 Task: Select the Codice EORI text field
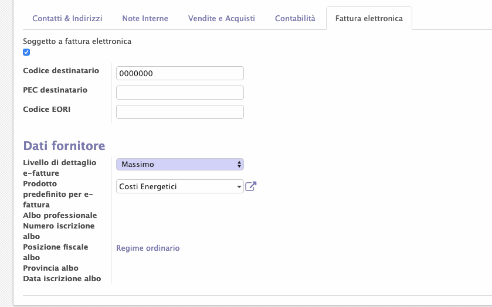click(180, 112)
